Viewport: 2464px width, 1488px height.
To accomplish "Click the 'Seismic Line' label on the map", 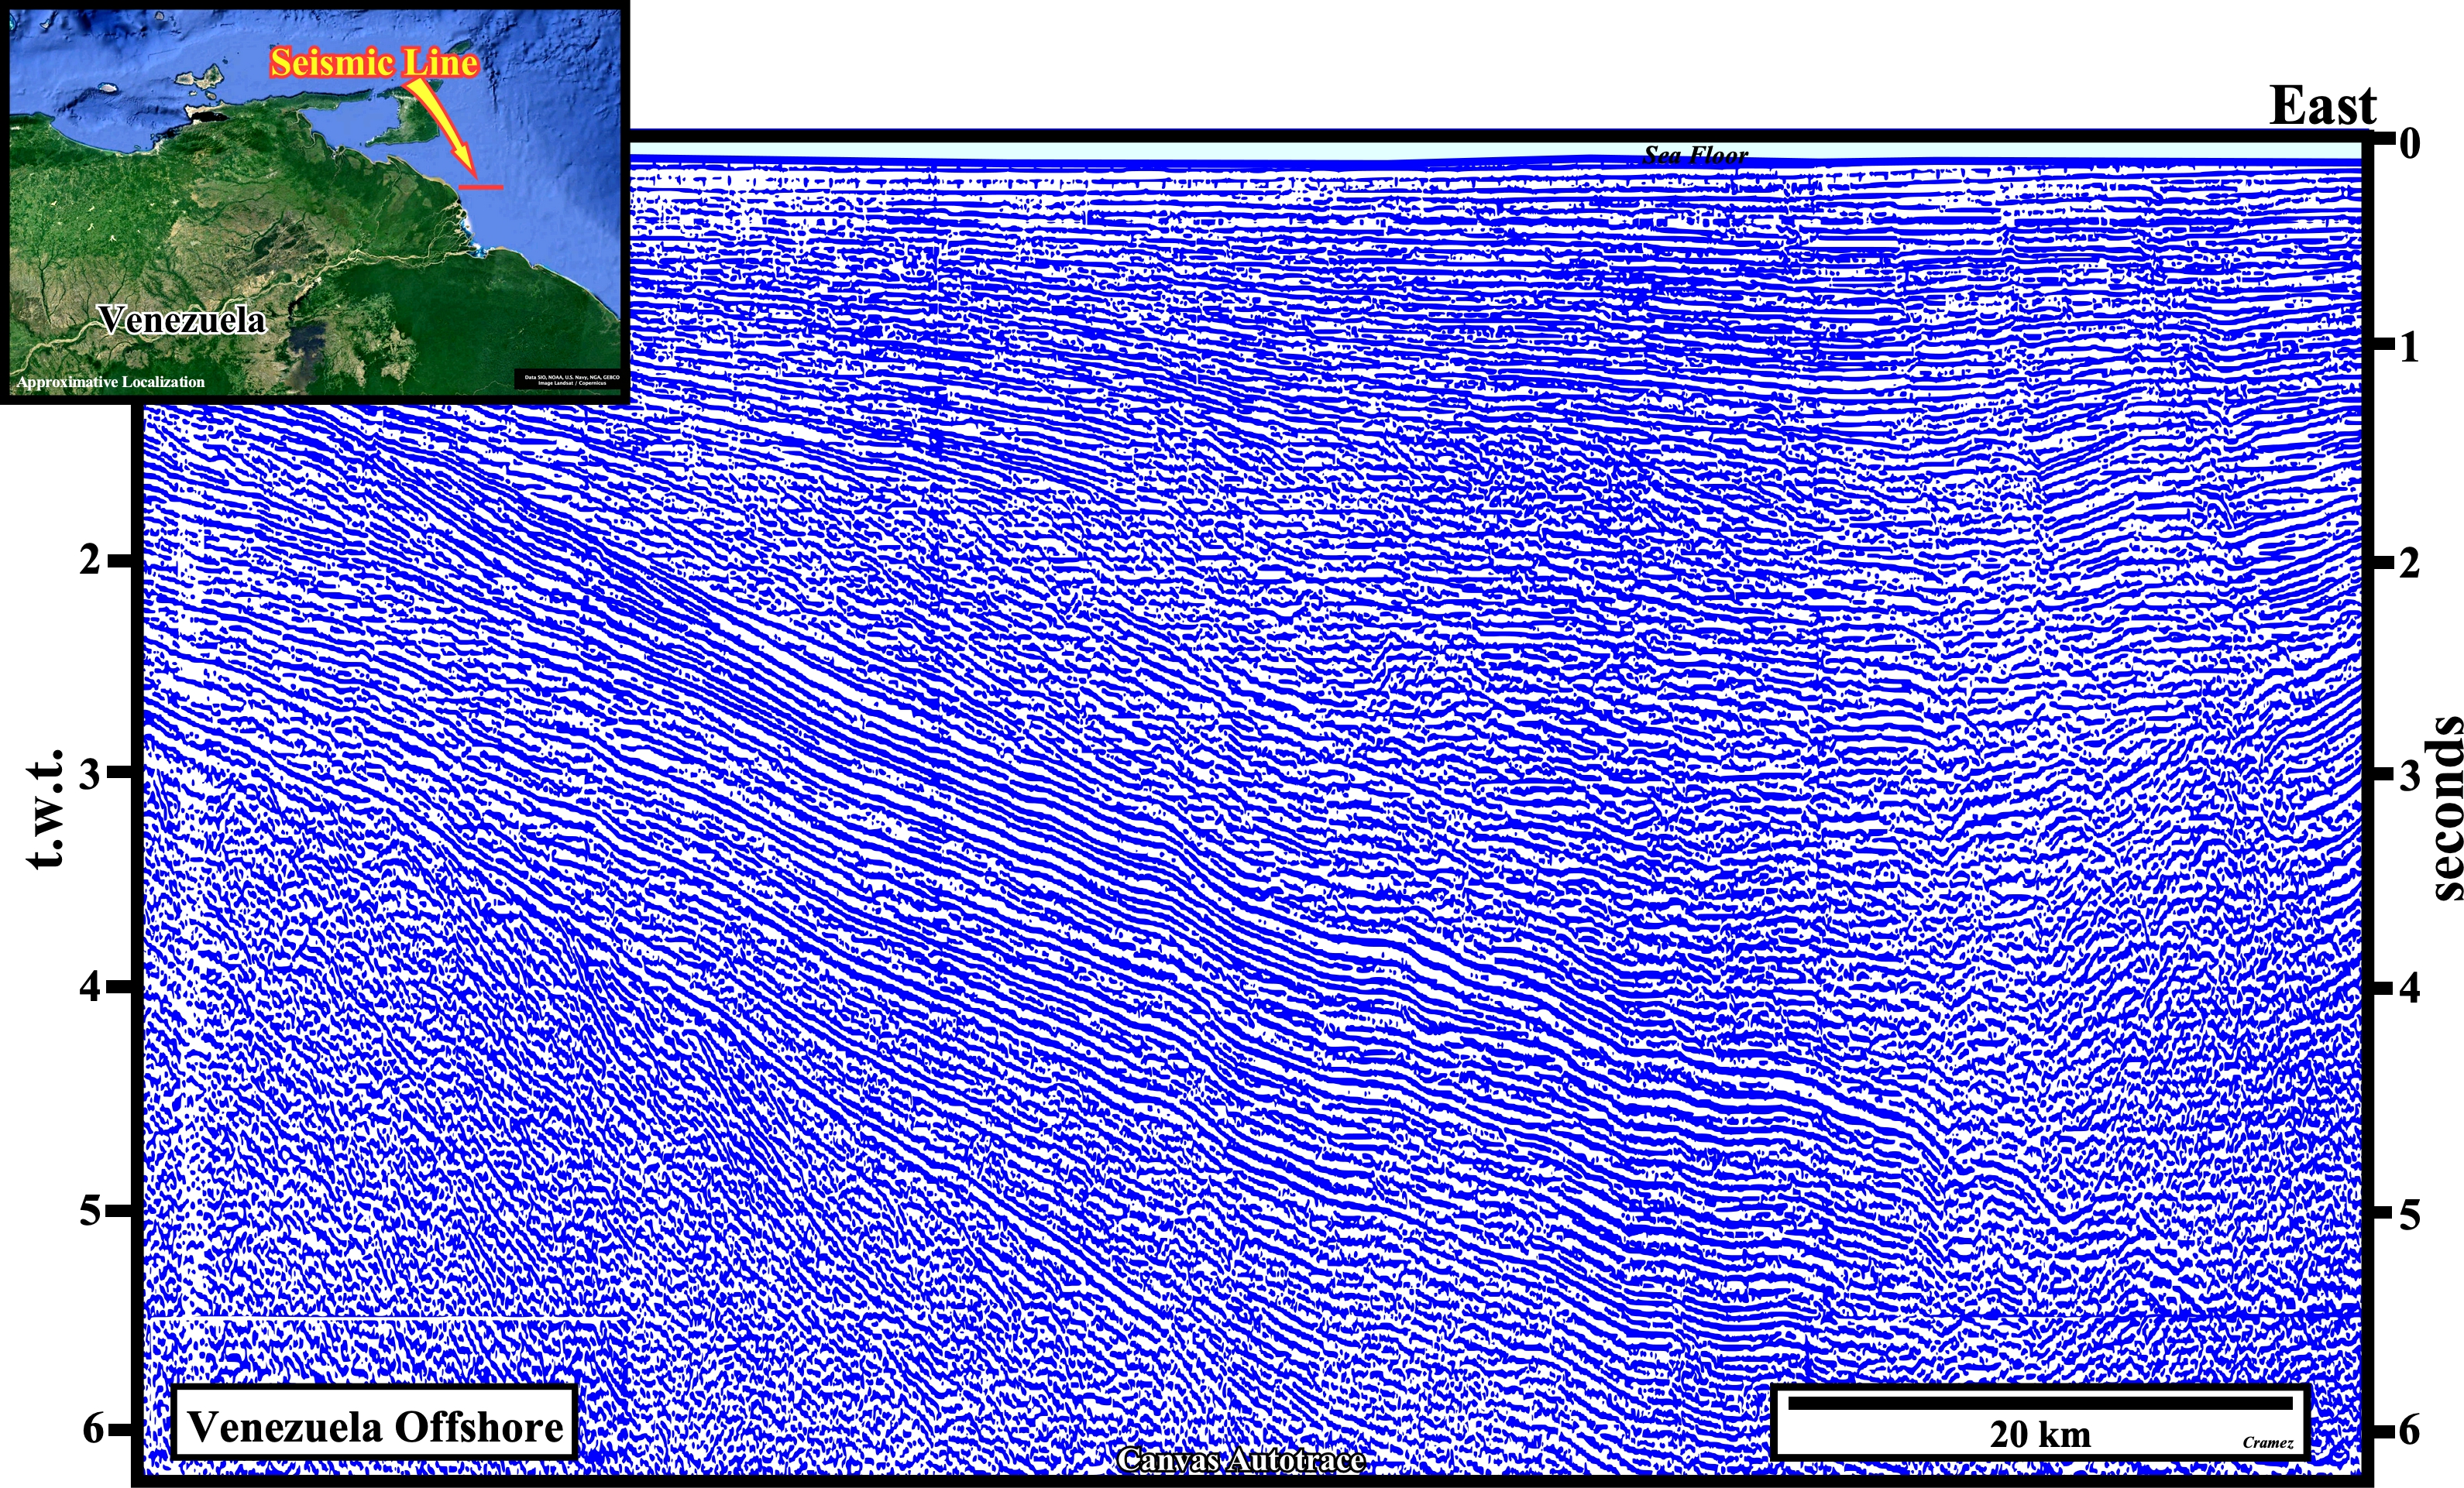I will [375, 63].
